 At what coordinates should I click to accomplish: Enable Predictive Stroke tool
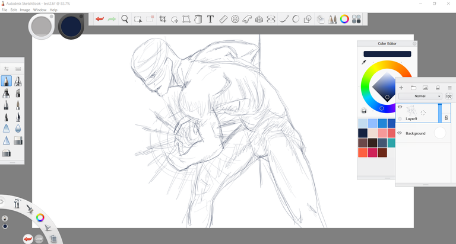(x=296, y=19)
